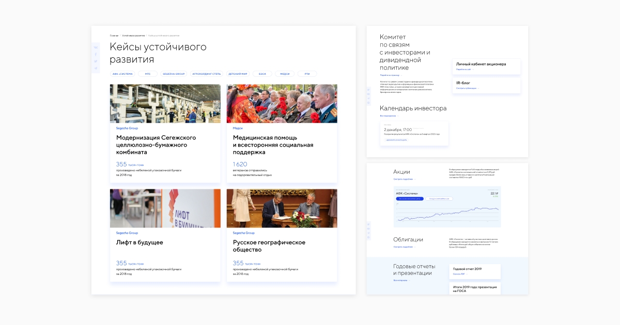Open Модернизация Сегежского комбината case title
Viewport: 620px width, 325px height.
click(x=156, y=145)
